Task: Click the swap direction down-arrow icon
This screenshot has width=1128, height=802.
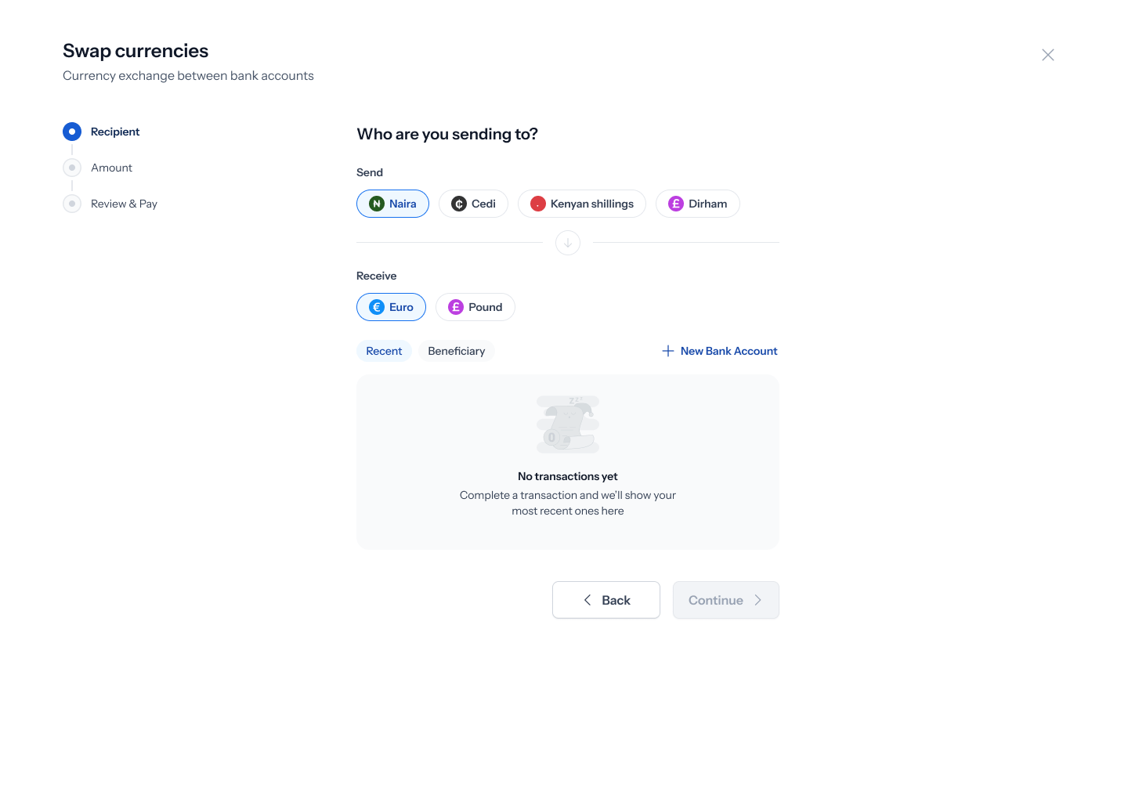Action: pyautogui.click(x=568, y=243)
